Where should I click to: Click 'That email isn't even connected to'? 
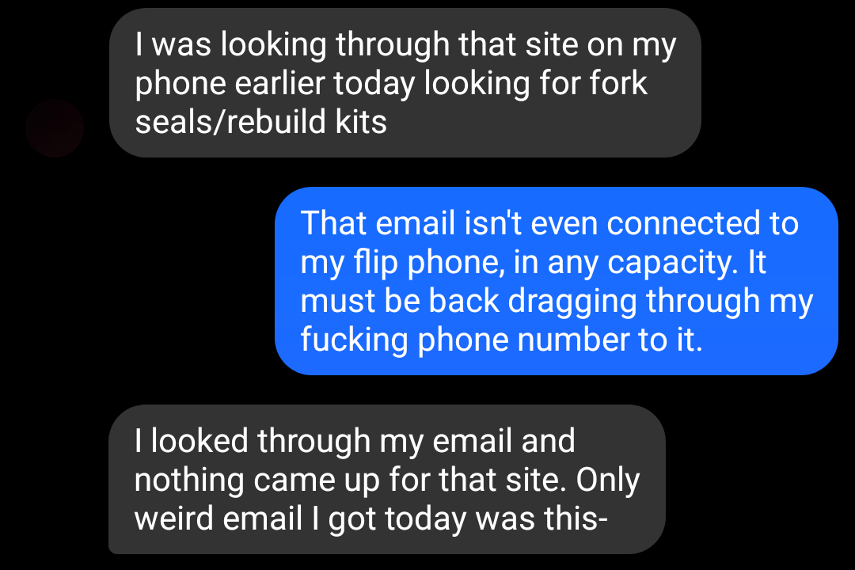[x=549, y=223]
